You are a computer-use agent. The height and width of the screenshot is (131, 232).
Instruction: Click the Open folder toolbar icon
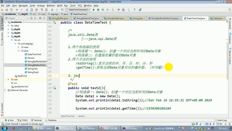(2, 10)
